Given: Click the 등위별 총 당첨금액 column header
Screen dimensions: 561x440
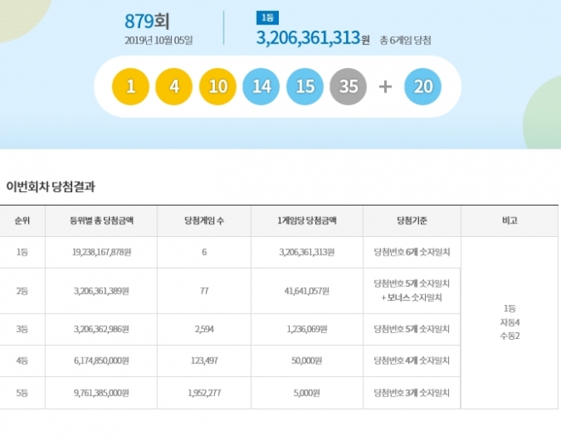Looking at the screenshot, I should [100, 221].
